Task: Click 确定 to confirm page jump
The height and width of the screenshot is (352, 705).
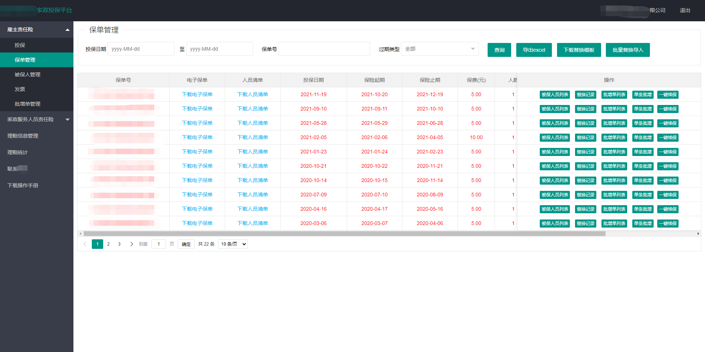Action: (x=186, y=244)
